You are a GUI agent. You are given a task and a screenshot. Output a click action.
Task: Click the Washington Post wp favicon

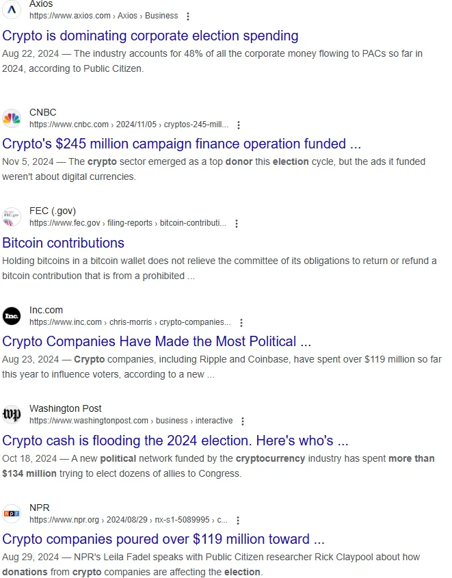12,415
